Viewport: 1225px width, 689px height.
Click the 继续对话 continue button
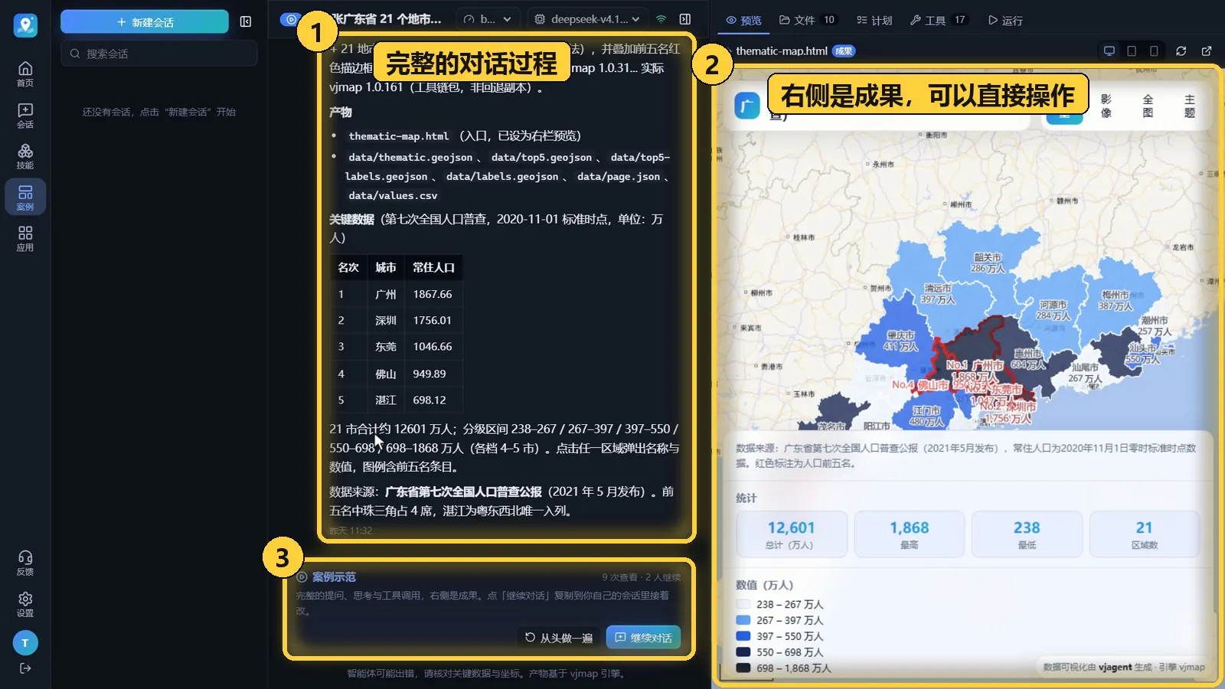tap(643, 637)
